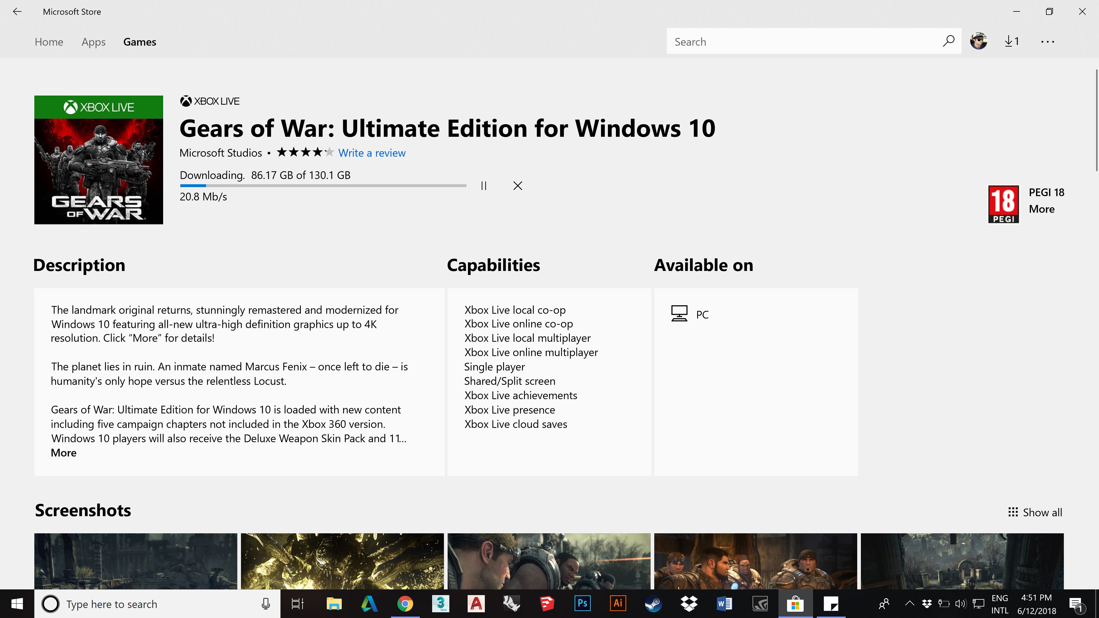Open the golden creature screenshot
This screenshot has width=1099, height=618.
[342, 561]
